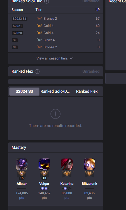This screenshot has width=126, height=210.
Task: Click the S2020 season tag
Action: click(17, 33)
